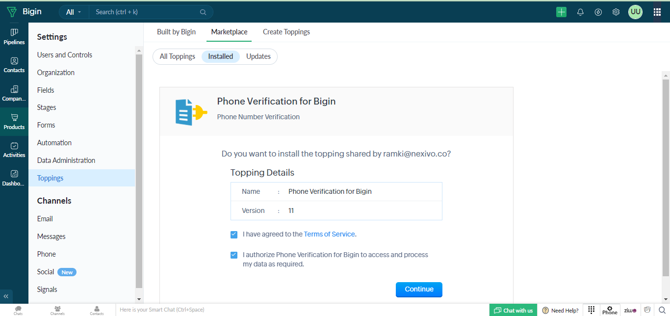
Task: Select Toppings in settings sidebar
Action: [x=81, y=178]
